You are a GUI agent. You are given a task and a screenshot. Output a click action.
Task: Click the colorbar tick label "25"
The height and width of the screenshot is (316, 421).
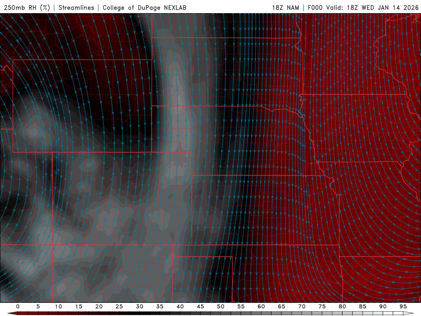click(x=119, y=307)
